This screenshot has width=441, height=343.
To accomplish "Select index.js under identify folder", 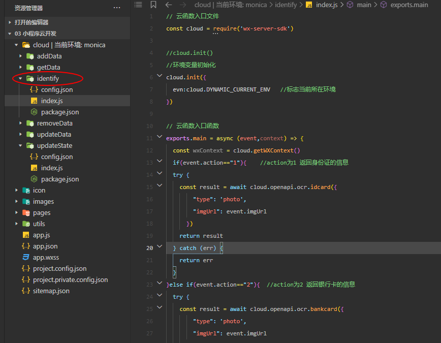I will tap(67, 101).
